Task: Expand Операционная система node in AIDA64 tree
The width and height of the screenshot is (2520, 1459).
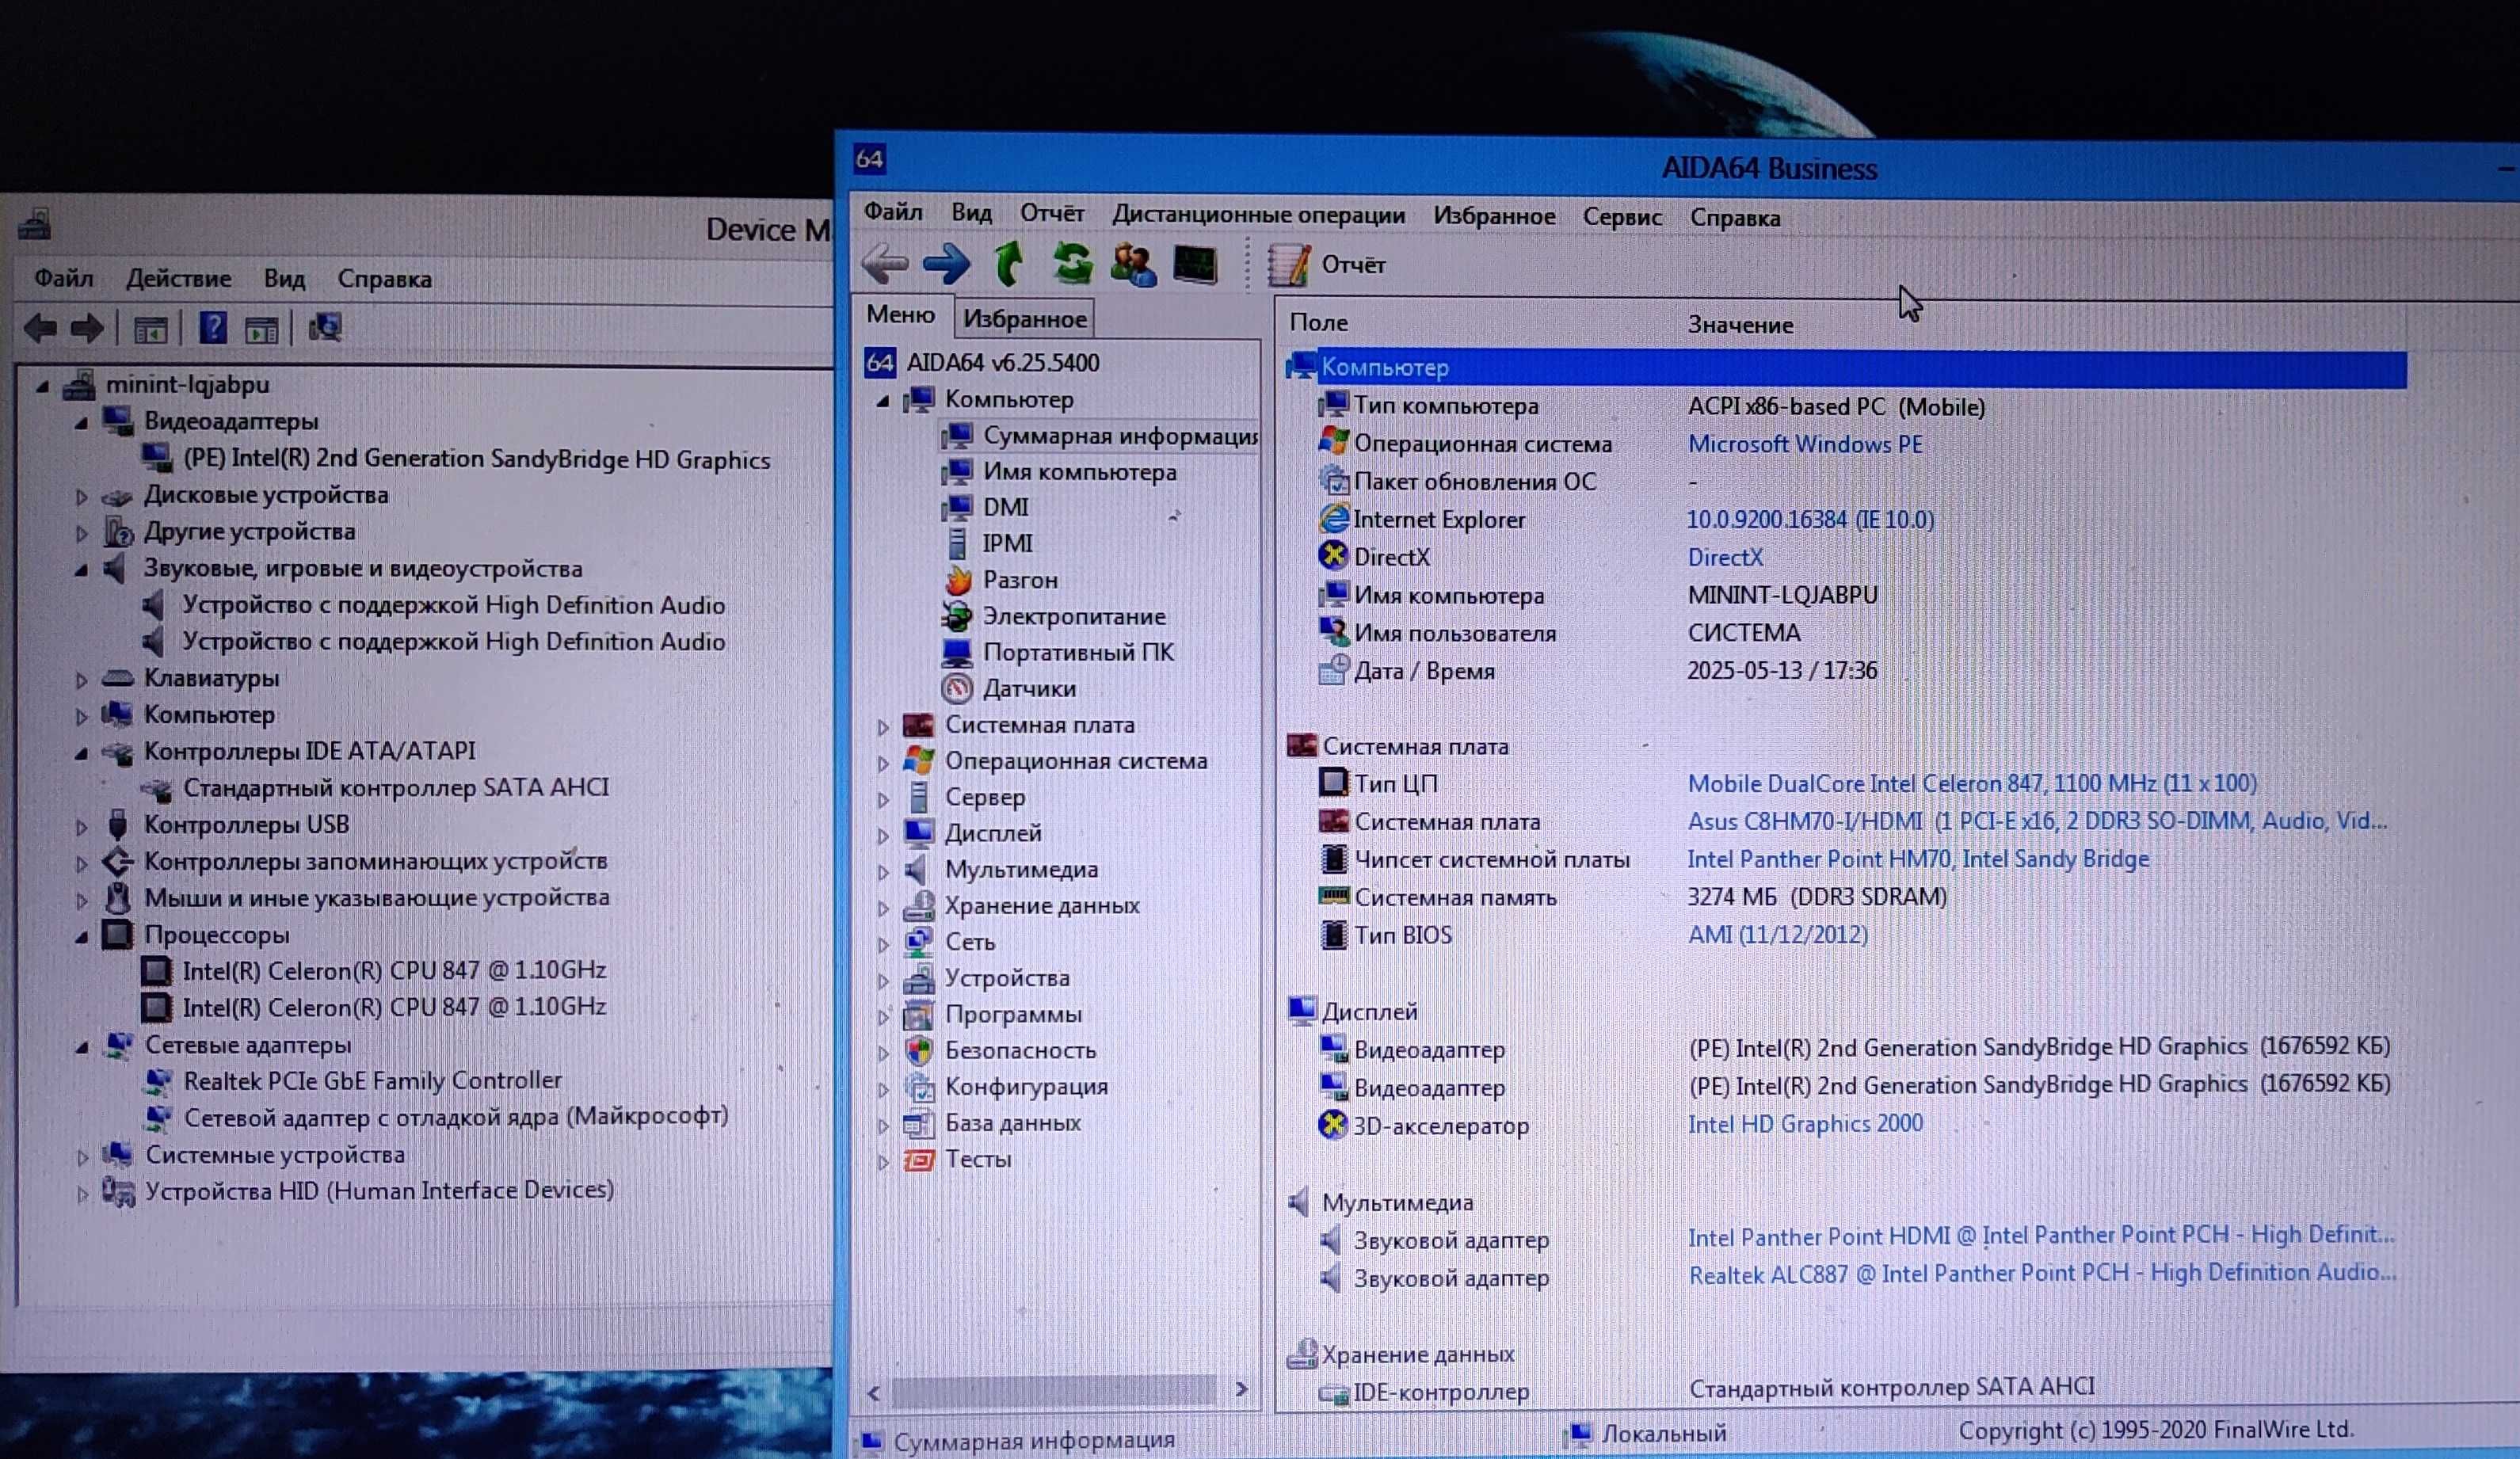Action: coord(883,763)
